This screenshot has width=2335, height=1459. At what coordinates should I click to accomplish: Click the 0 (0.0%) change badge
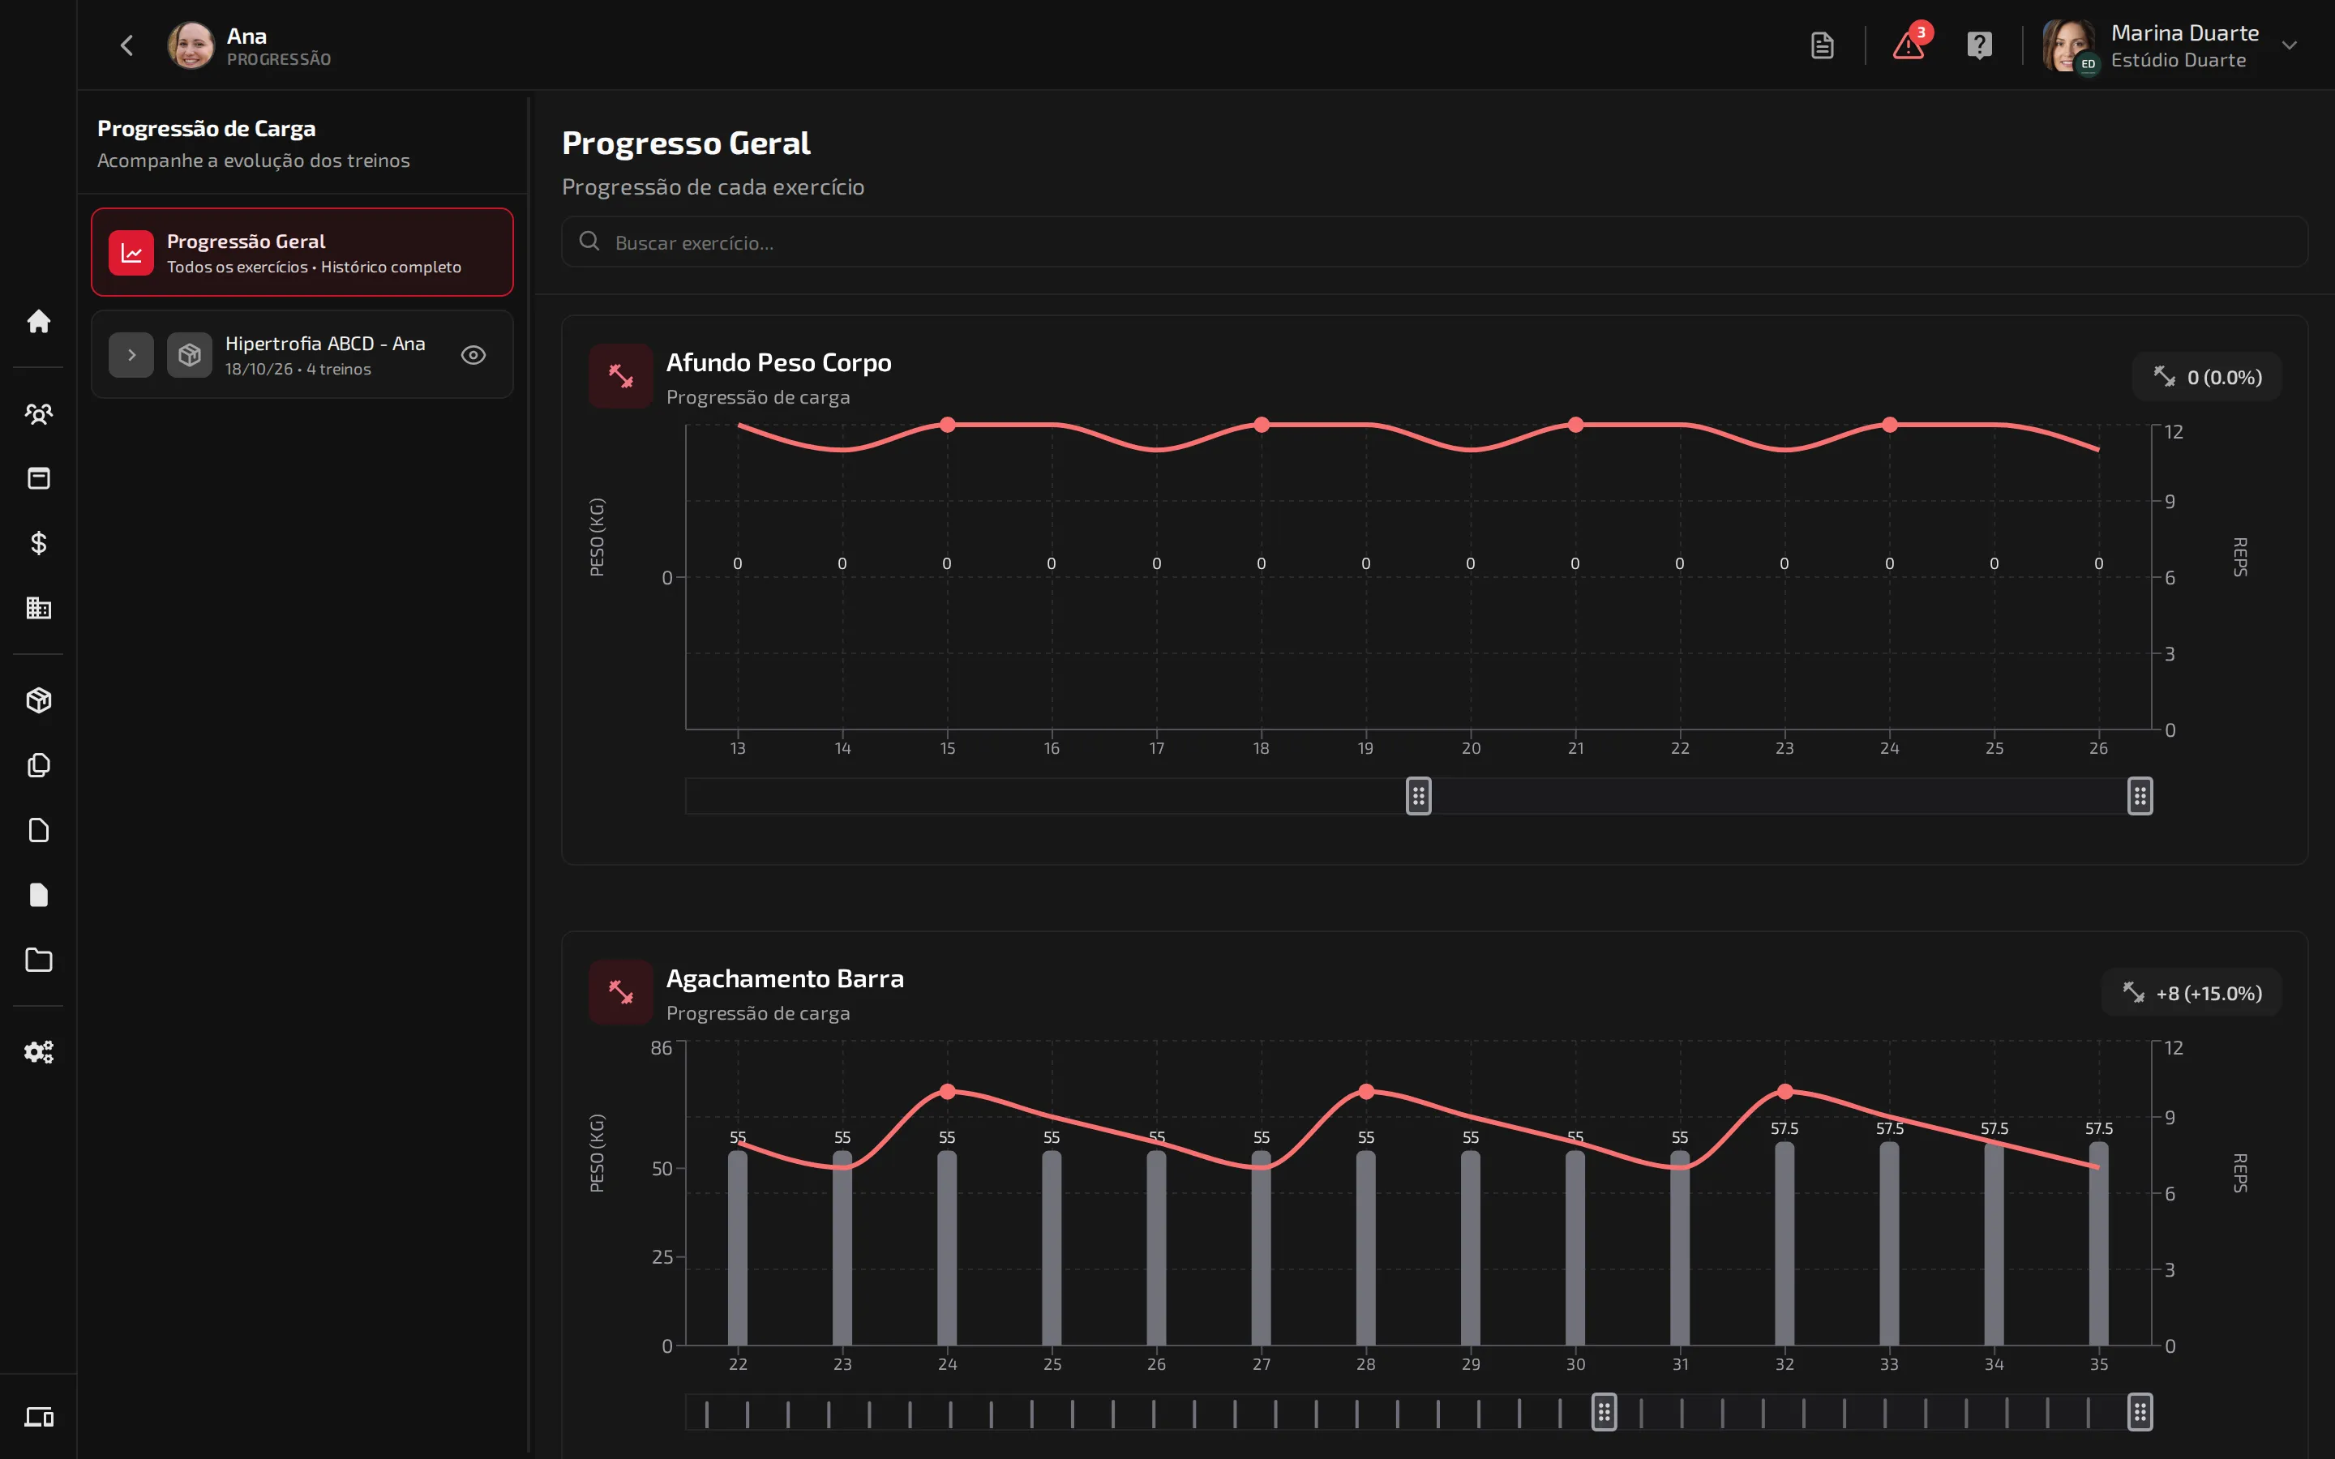[x=2208, y=377]
